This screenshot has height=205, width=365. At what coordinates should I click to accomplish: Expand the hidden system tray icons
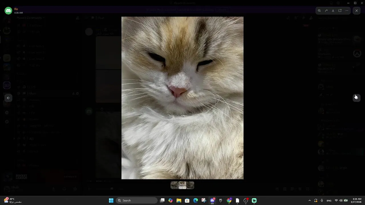click(310, 200)
